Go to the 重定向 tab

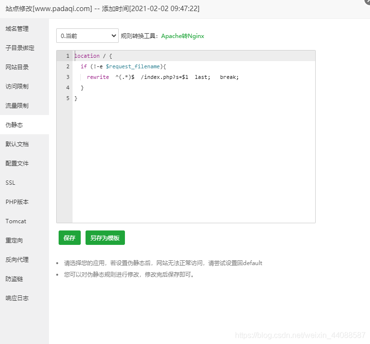tap(14, 241)
